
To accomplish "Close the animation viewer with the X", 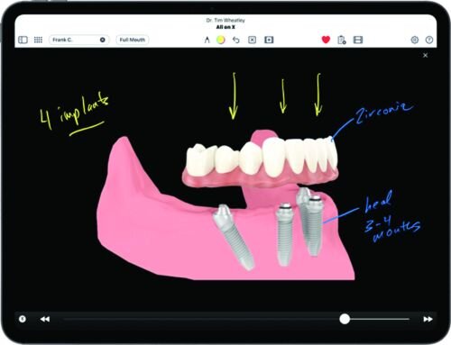I will 425,55.
